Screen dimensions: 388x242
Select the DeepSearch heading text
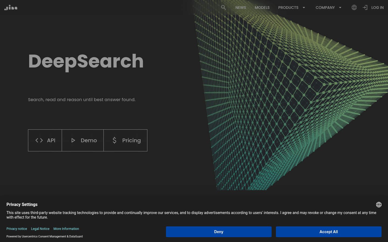click(x=86, y=62)
